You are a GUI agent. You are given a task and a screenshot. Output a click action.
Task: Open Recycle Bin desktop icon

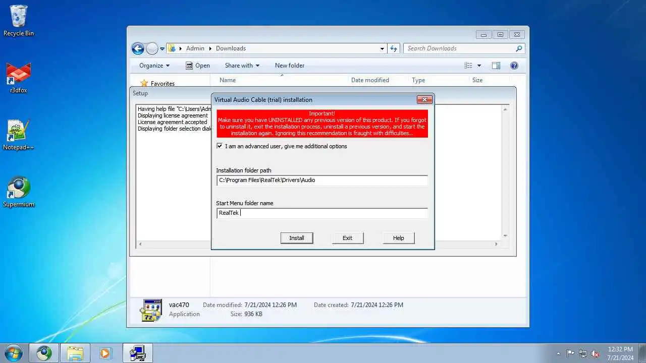point(19,21)
